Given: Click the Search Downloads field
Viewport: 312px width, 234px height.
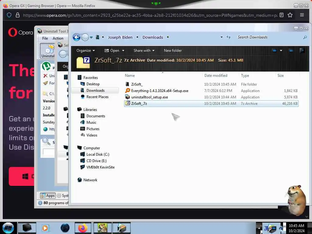Looking at the screenshot, I should click(x=269, y=37).
